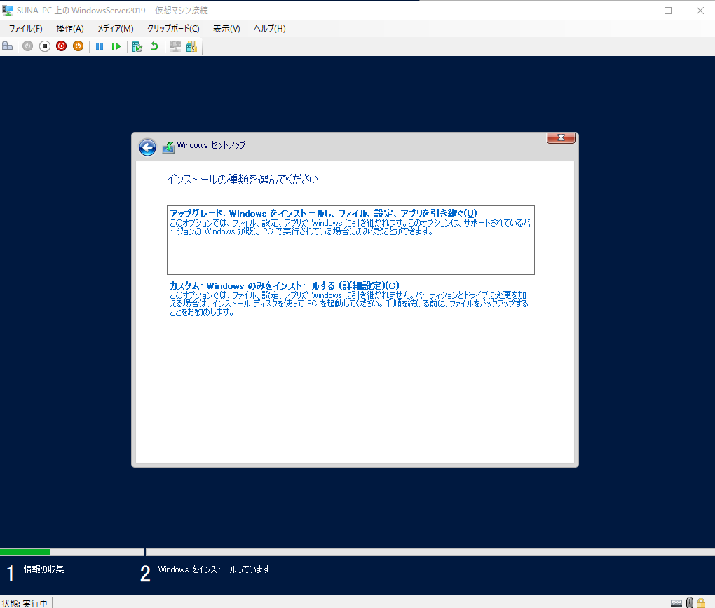Click the 状態: 実行中 status text
This screenshot has width=715, height=608.
(x=25, y=603)
